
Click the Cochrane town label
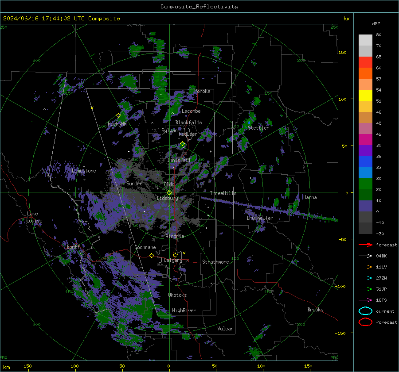click(145, 247)
